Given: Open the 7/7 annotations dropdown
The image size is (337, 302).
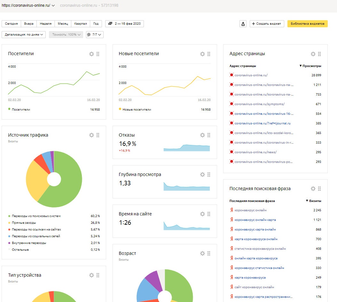Looking at the screenshot, I should pos(95,35).
